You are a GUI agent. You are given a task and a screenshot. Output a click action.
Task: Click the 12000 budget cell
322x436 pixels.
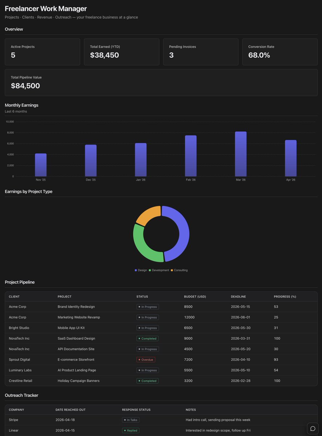[189, 317]
